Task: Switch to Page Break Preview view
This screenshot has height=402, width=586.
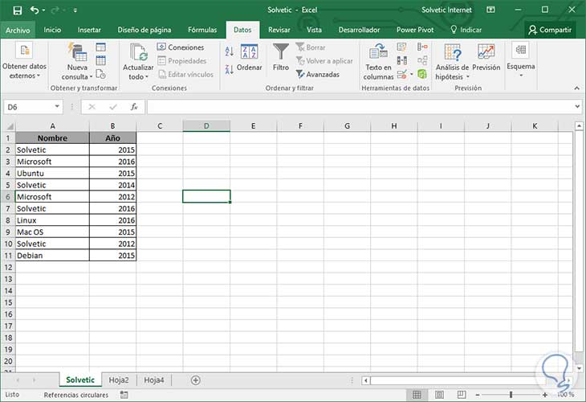Action: [462, 395]
